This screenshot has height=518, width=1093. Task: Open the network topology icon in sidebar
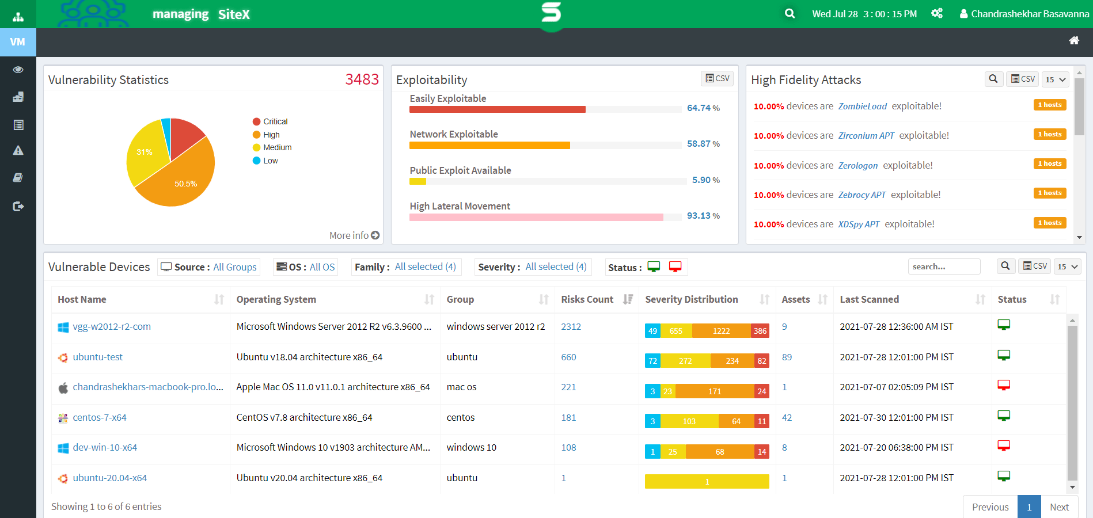pyautogui.click(x=18, y=16)
